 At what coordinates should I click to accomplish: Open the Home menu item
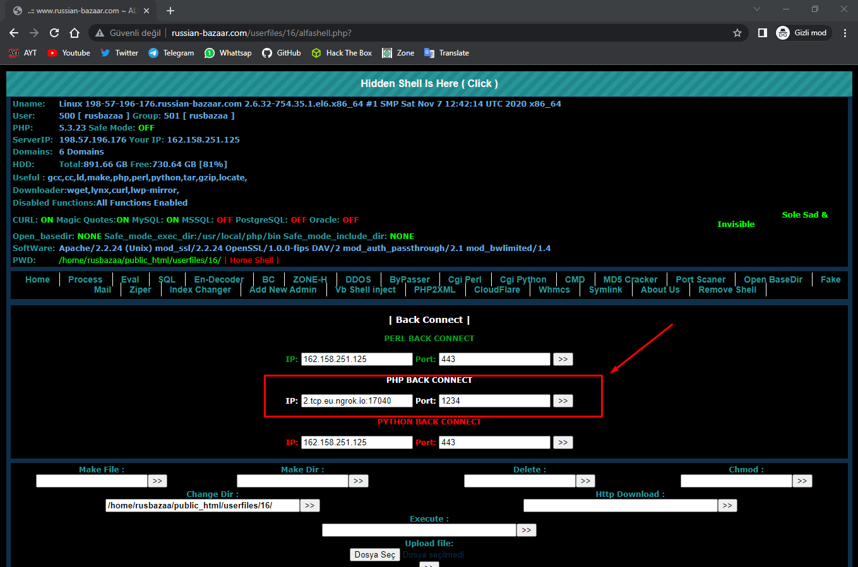point(37,279)
